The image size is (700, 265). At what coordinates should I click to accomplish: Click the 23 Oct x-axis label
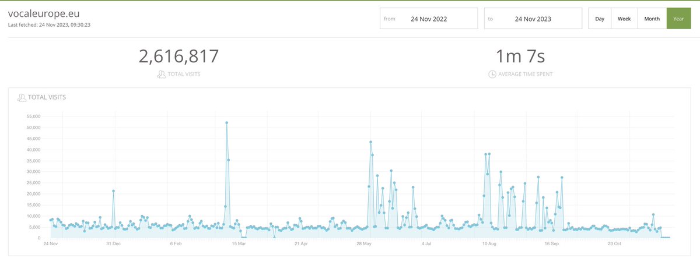tap(615, 243)
